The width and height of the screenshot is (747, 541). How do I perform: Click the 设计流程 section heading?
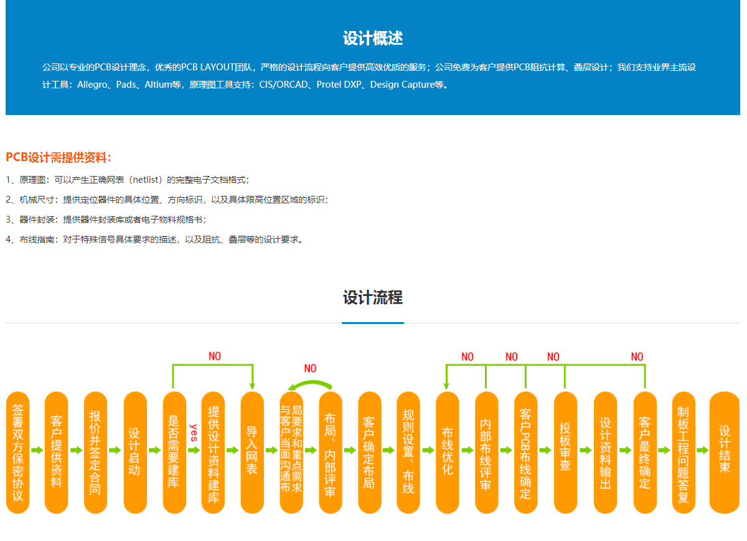coord(373,298)
